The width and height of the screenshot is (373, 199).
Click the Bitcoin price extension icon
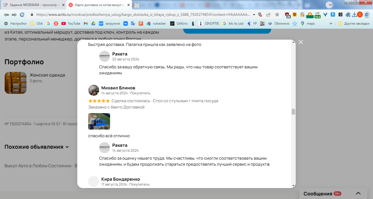click(310, 15)
